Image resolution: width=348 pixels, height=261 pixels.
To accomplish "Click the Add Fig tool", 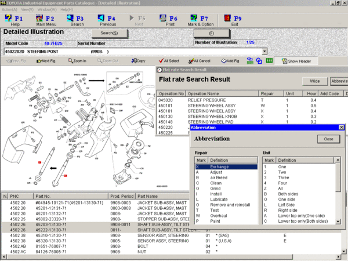I will [230, 60].
